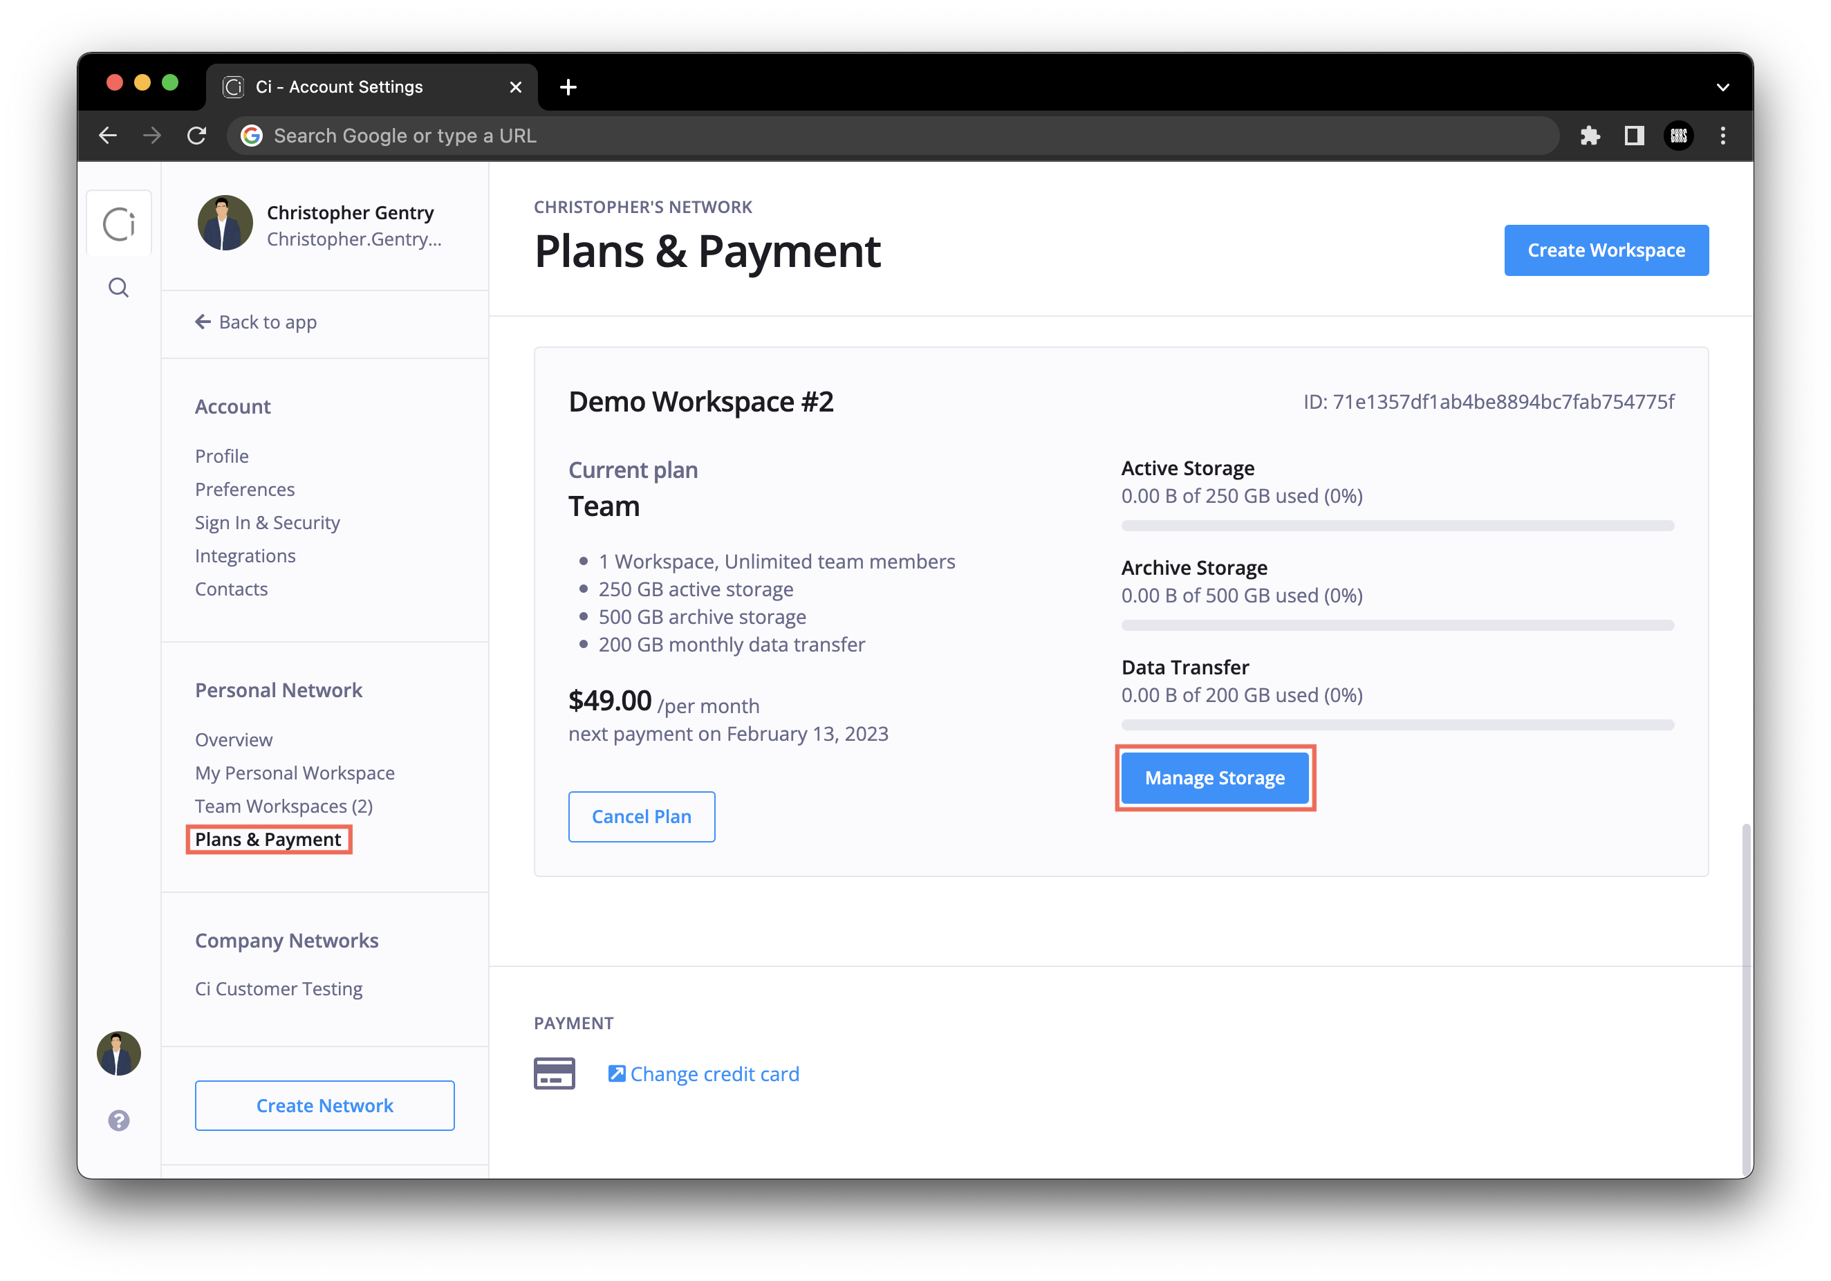Click the bottom sidebar user avatar
The image size is (1831, 1281).
[x=119, y=1053]
